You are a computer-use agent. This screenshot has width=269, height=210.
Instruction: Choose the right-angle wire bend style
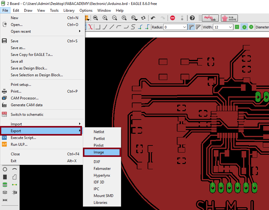click(x=98, y=27)
